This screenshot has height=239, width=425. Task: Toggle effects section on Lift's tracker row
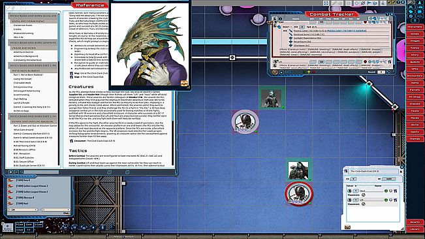(385, 62)
